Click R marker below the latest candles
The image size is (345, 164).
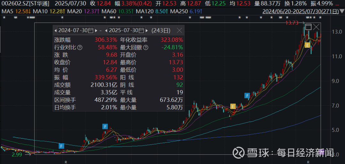tap(308, 162)
